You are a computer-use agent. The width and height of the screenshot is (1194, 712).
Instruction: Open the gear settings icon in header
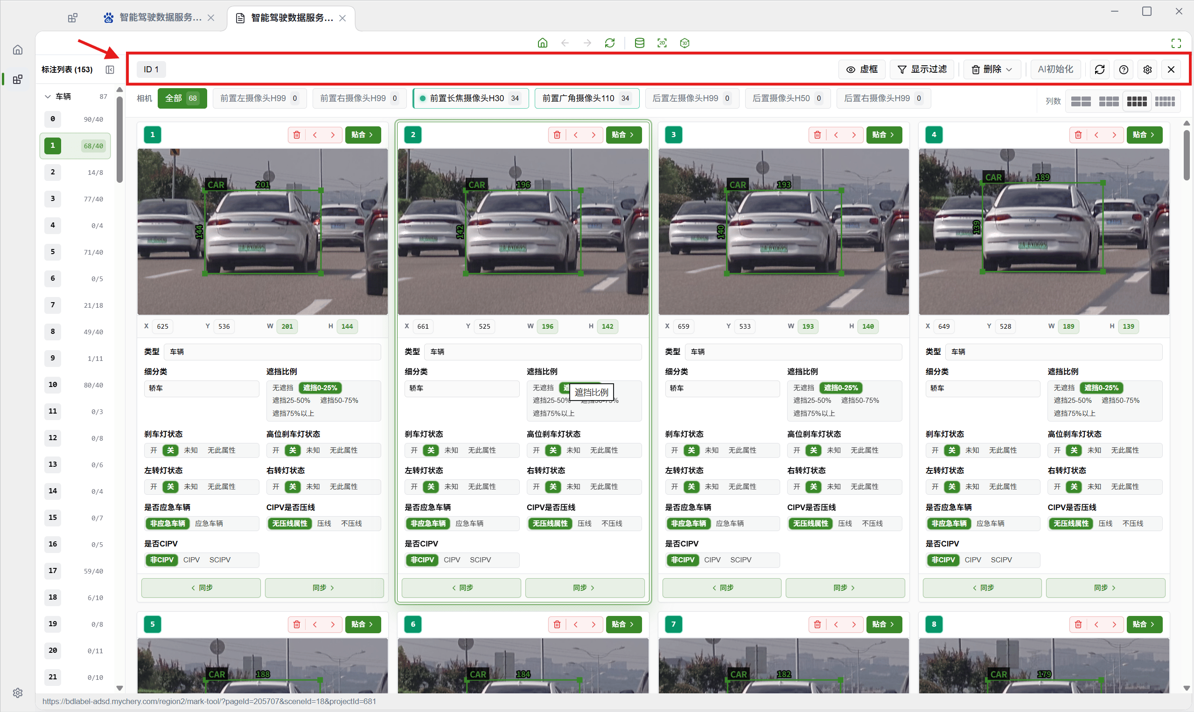(x=1147, y=69)
